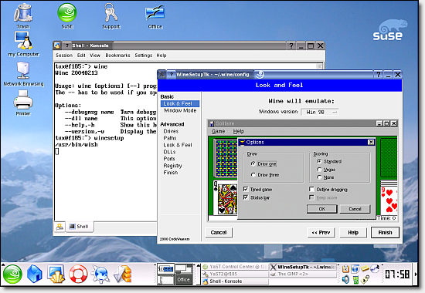Click the Klipper clipboard tray icon

[345, 268]
